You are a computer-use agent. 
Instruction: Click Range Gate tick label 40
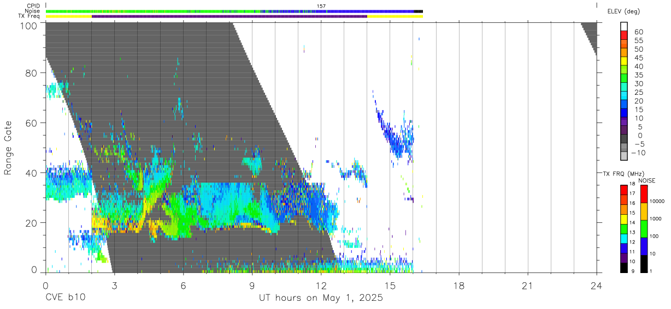[x=32, y=173]
